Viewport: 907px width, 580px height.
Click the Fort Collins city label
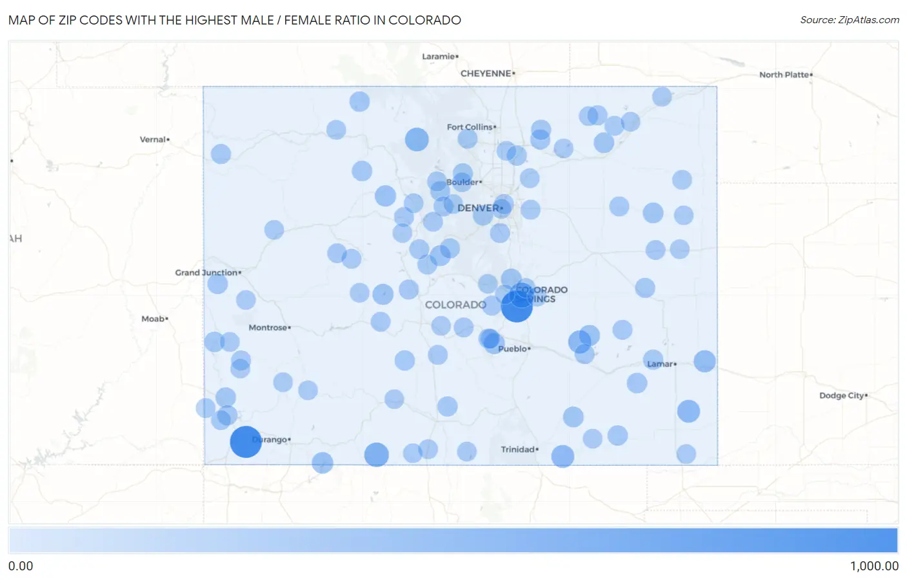pyautogui.click(x=472, y=127)
